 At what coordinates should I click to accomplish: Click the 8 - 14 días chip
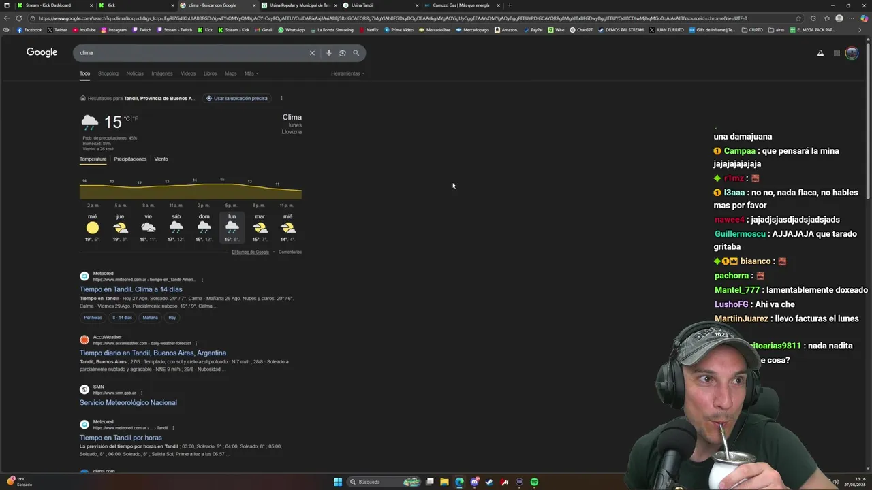coord(122,318)
